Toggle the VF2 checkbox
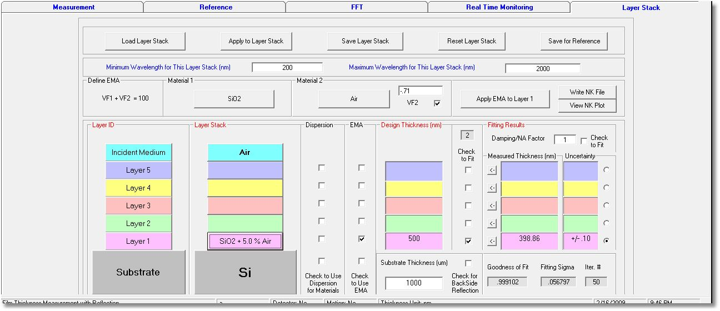The image size is (720, 311). point(437,103)
